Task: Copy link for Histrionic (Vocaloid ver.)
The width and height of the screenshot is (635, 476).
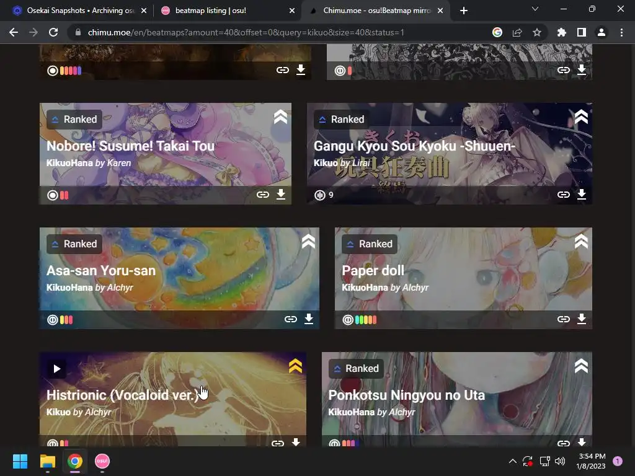Action: click(x=277, y=443)
